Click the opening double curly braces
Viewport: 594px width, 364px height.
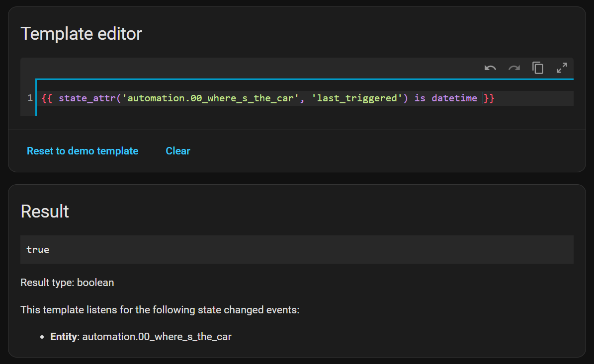click(47, 98)
